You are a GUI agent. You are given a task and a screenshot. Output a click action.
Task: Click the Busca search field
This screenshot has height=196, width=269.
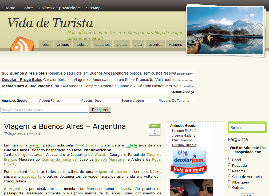click(x=247, y=128)
